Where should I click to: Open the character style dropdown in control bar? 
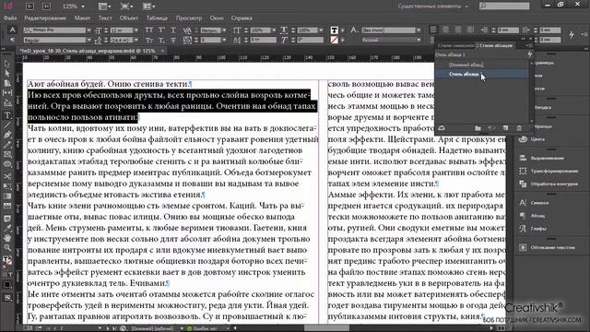419,30
